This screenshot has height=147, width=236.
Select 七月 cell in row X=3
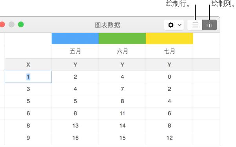169,89
